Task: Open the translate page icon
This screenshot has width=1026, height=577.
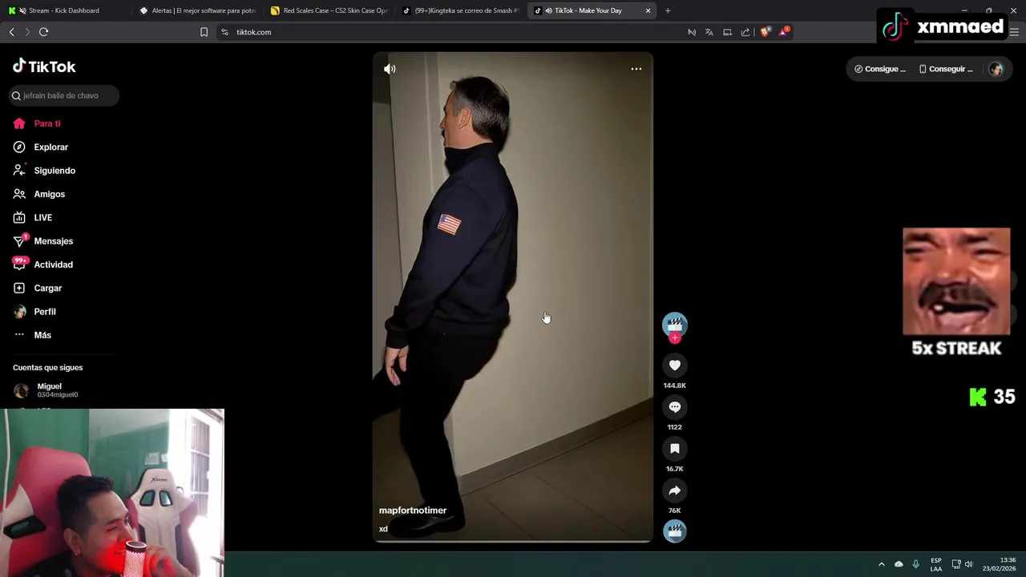Action: coord(709,32)
